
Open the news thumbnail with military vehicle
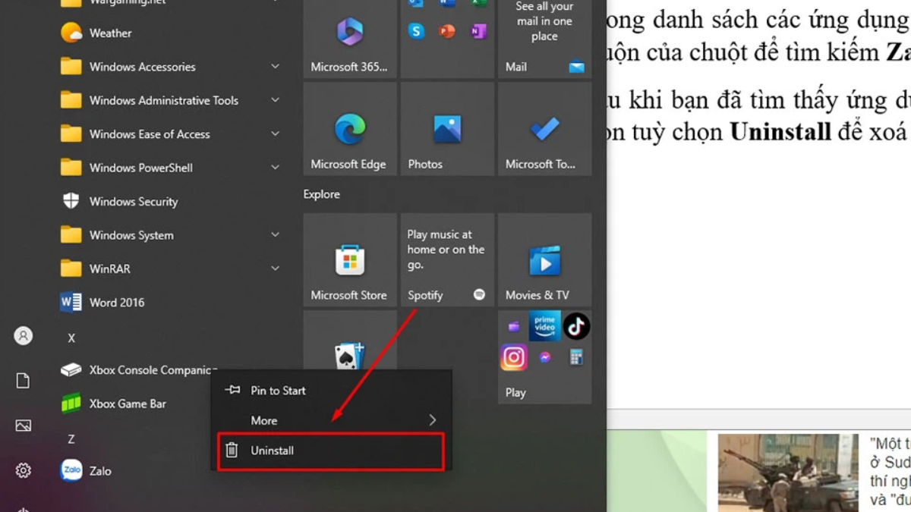pos(788,473)
